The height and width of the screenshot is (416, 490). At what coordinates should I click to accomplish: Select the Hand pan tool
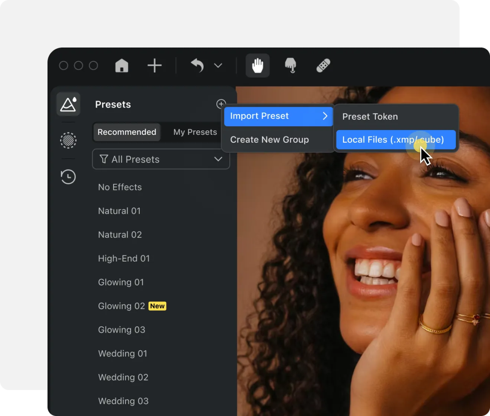(x=258, y=65)
